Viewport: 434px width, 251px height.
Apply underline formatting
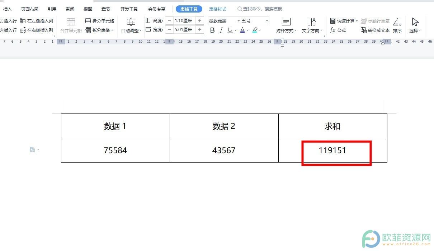(230, 30)
